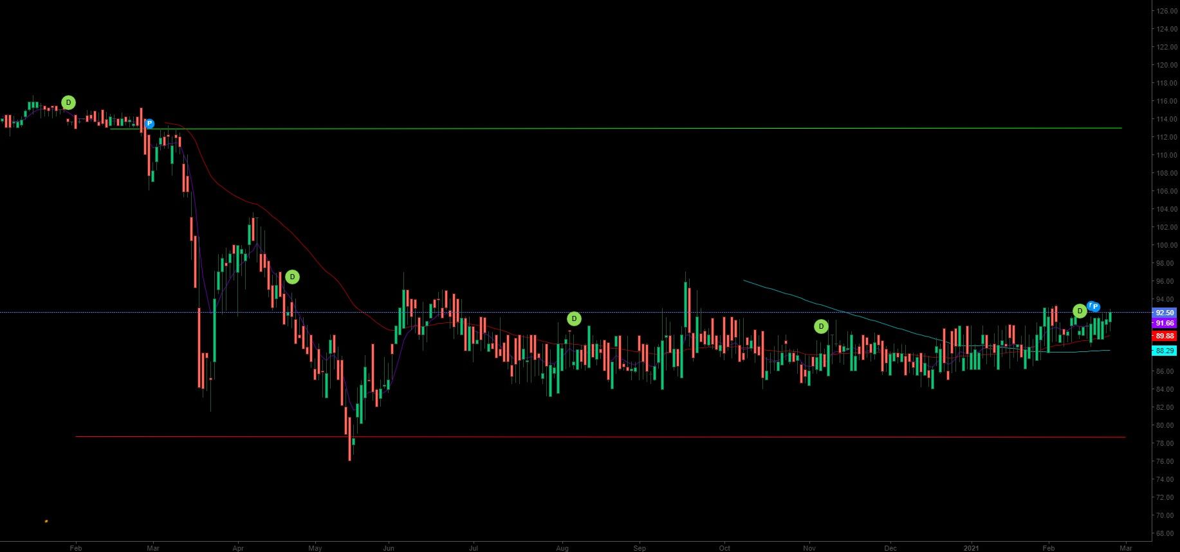Click the Oct label on time axis
The height and width of the screenshot is (552, 1180).
pos(724,548)
